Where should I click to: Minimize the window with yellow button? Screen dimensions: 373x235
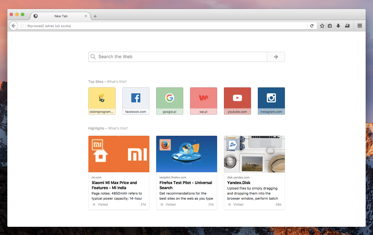tap(17, 14)
